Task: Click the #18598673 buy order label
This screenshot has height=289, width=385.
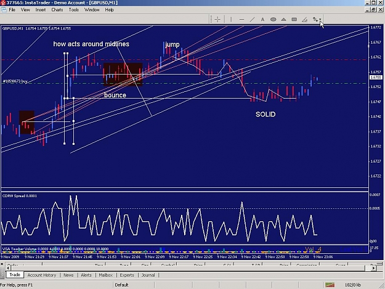Action: (x=15, y=81)
